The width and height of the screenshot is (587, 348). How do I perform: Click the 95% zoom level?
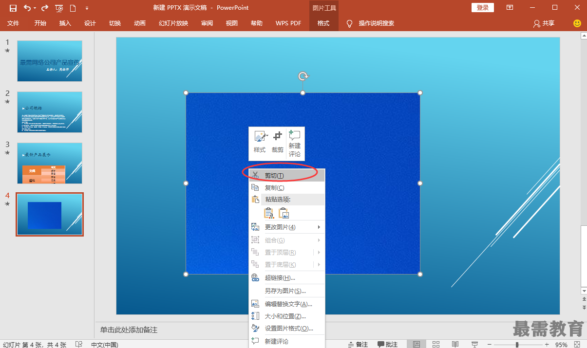(x=561, y=345)
